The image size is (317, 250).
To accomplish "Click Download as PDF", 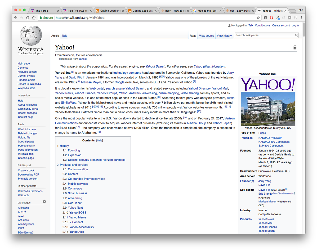I will click(x=28, y=175).
